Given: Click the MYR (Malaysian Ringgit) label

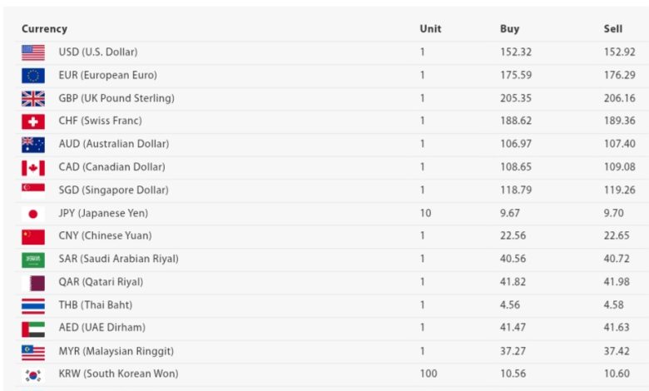Looking at the screenshot, I should tap(116, 351).
